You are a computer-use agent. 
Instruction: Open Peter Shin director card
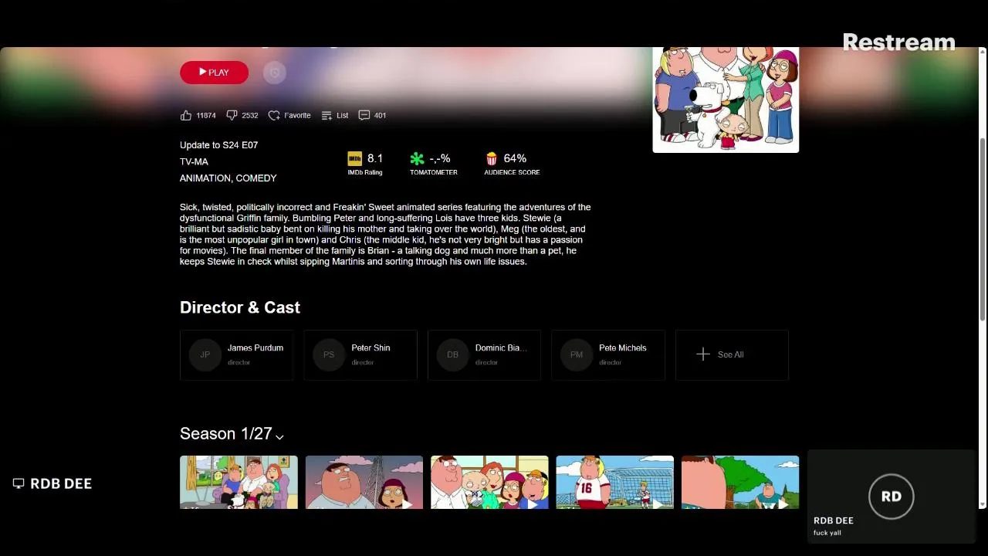coord(360,354)
